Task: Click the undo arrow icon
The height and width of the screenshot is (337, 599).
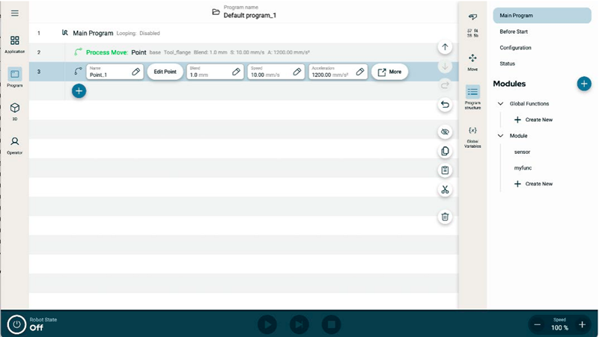Action: pyautogui.click(x=445, y=105)
